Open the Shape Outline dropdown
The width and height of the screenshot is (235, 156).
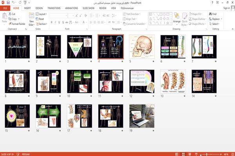[x=197, y=19]
